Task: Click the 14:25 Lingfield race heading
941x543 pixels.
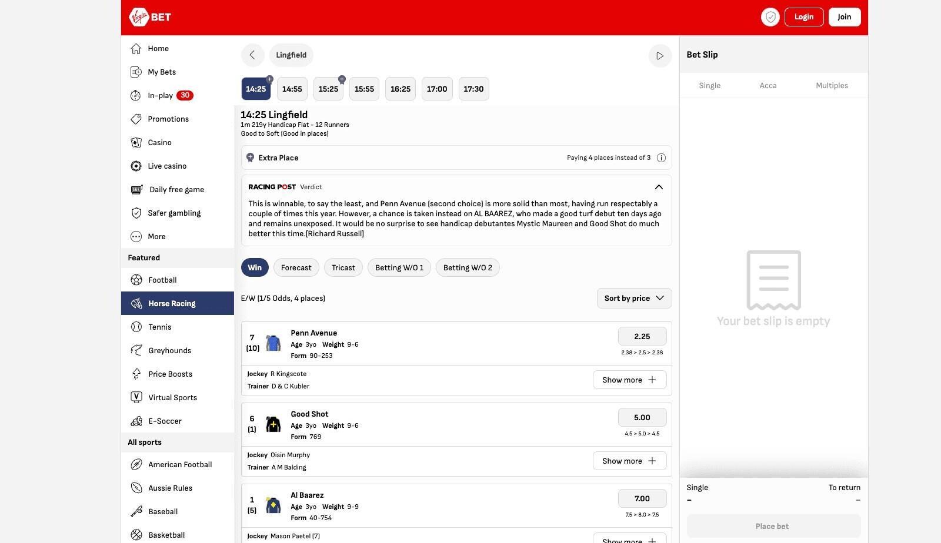Action: click(x=274, y=115)
